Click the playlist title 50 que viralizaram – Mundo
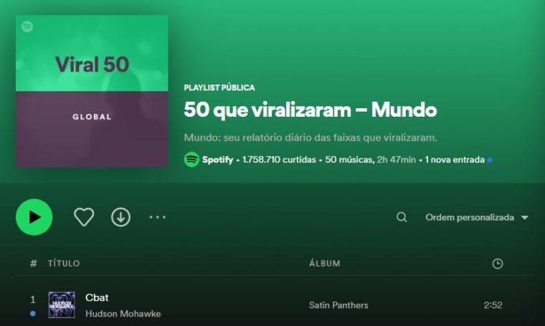The image size is (545, 326). 310,110
